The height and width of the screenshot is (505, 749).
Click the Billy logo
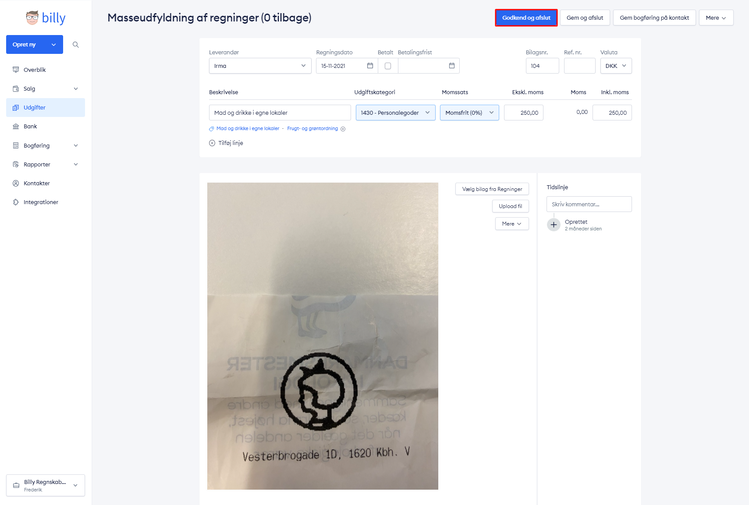[46, 18]
